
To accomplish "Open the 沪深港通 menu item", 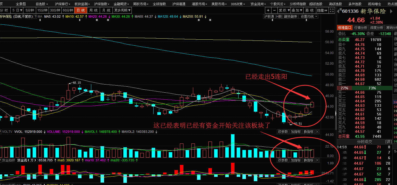I will click(x=179, y=4).
